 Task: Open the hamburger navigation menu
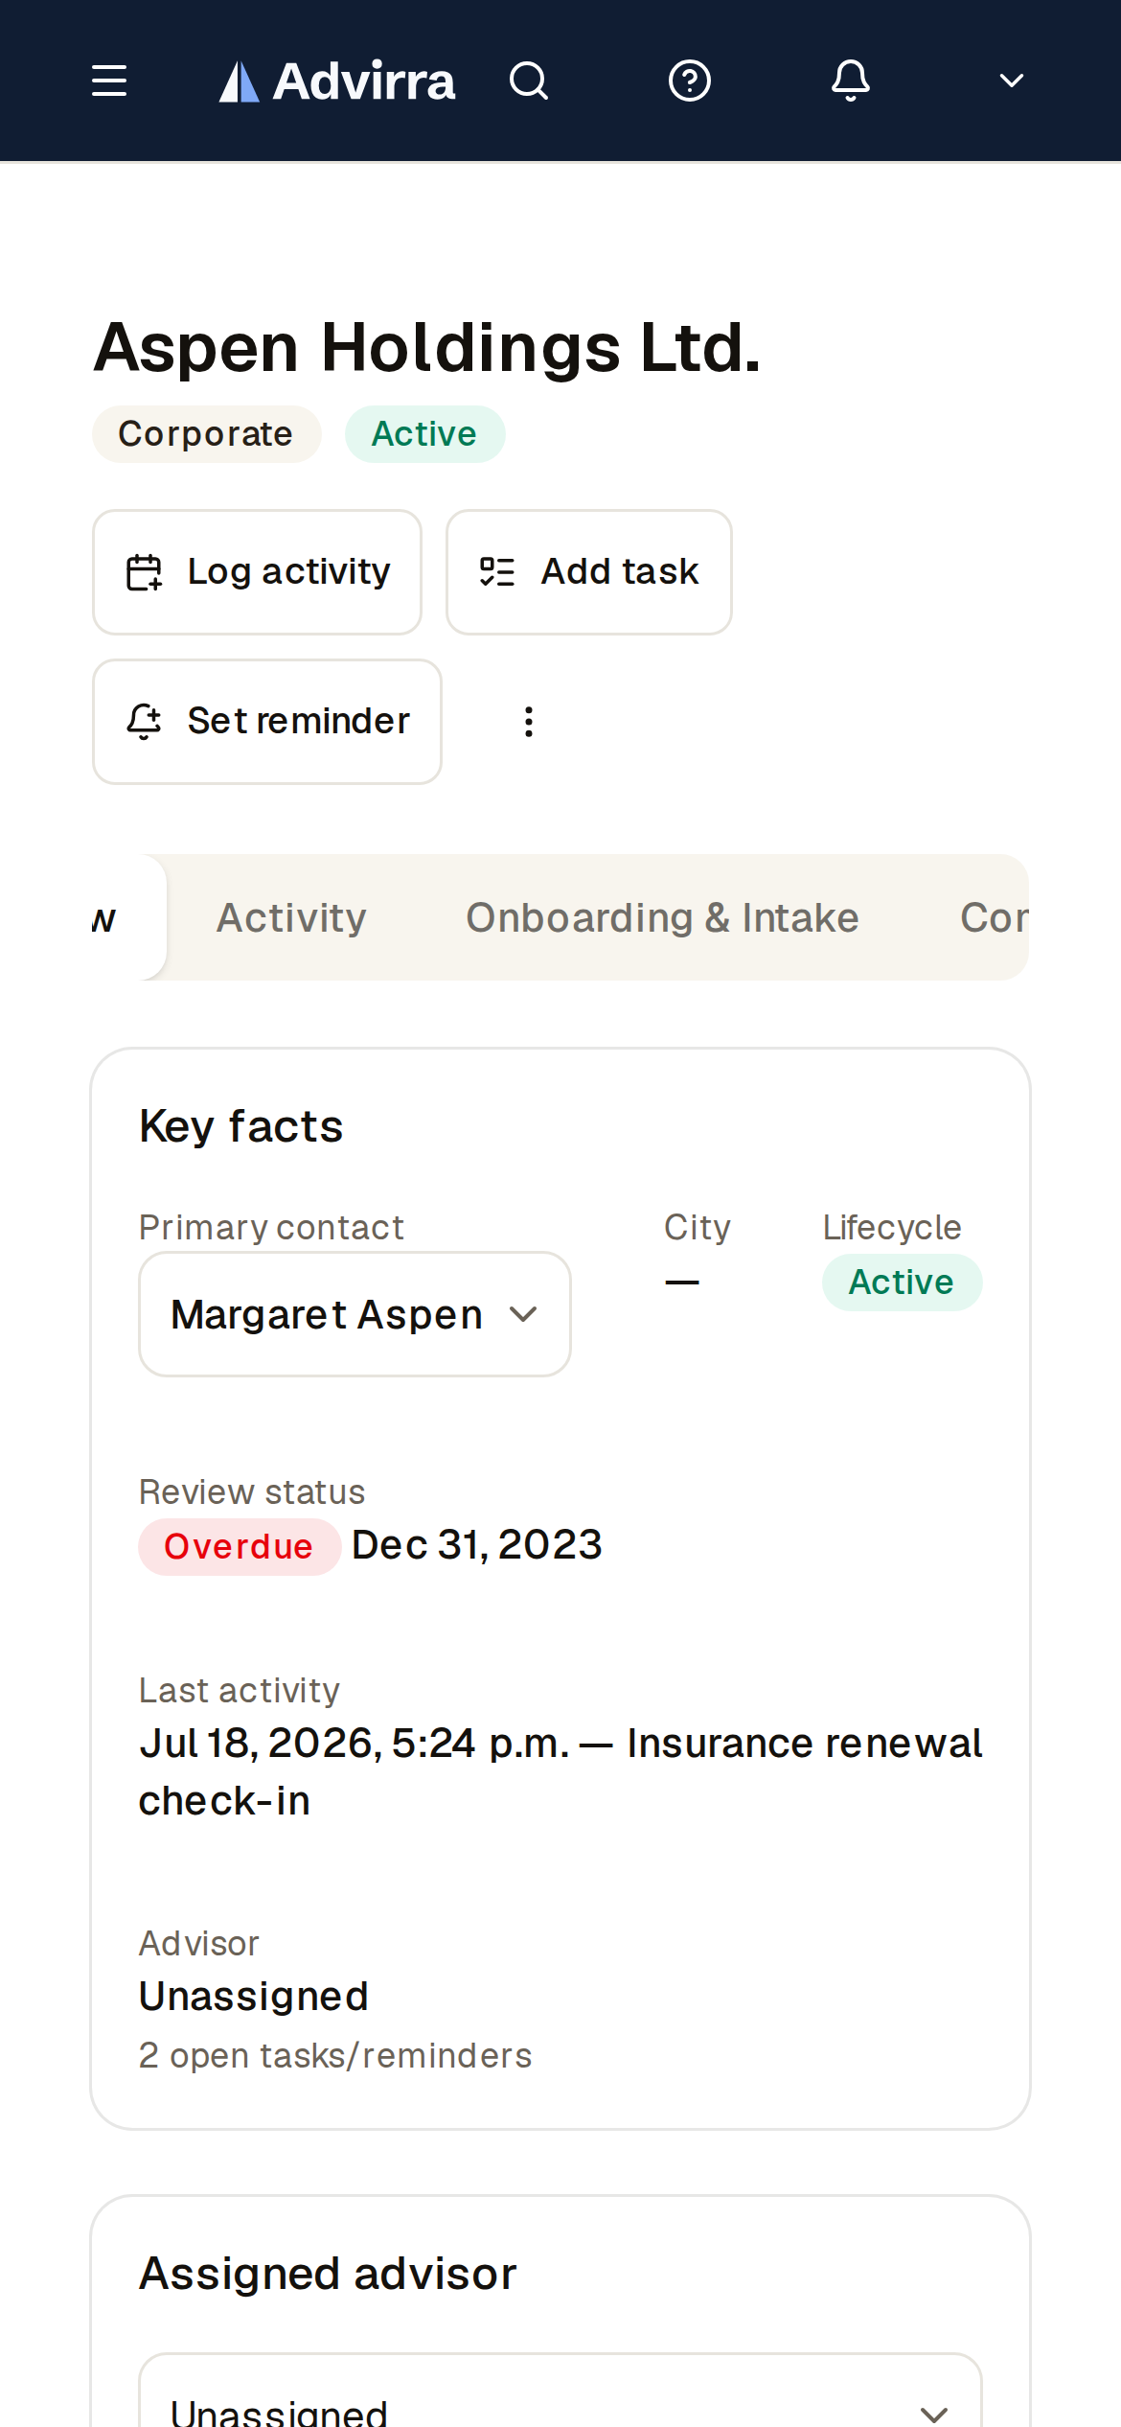click(109, 81)
